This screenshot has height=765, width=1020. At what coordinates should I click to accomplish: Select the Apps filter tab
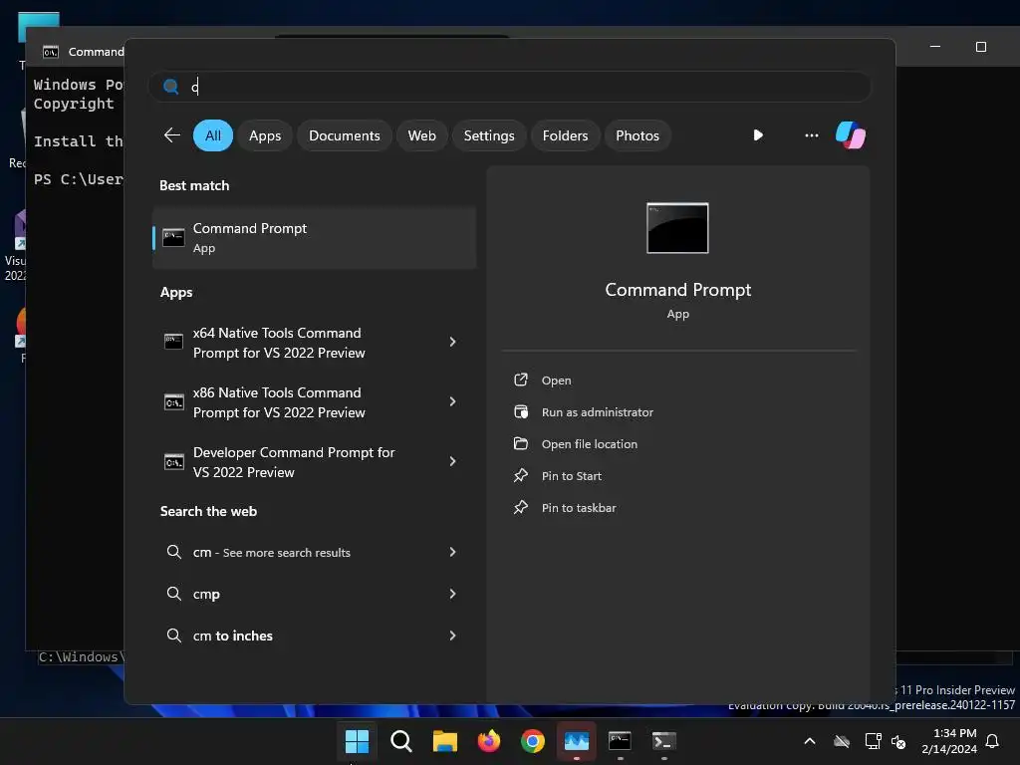(265, 135)
